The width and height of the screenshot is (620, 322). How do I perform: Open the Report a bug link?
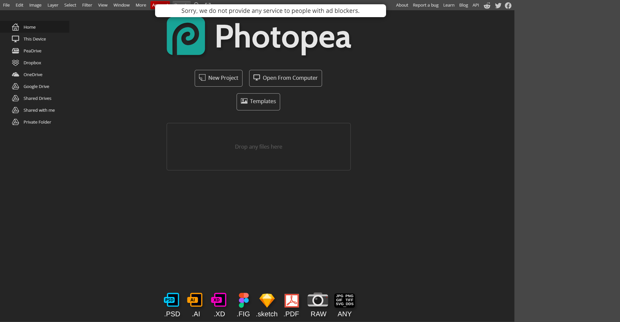pyautogui.click(x=425, y=5)
